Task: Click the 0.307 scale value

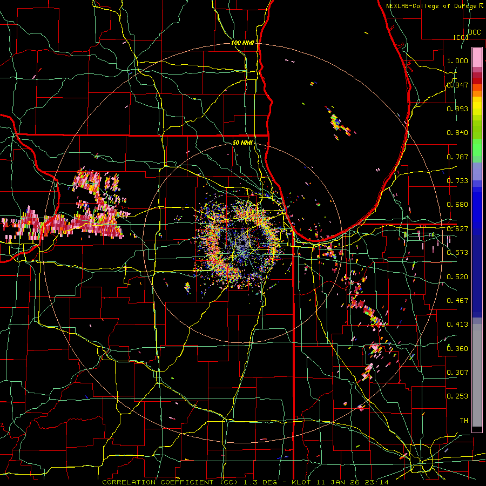Action: point(457,372)
